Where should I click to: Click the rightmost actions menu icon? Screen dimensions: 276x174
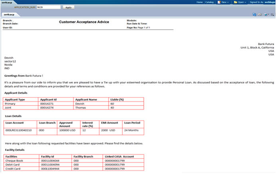click(272, 15)
